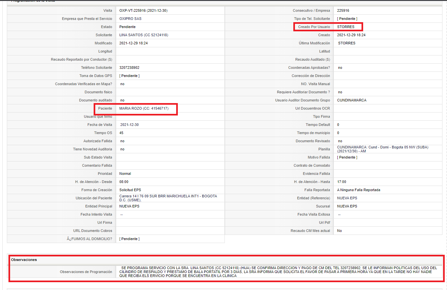The height and width of the screenshot is (290, 447).
Task: Click the Fecha Visita Exitosa label
Action: point(314,214)
